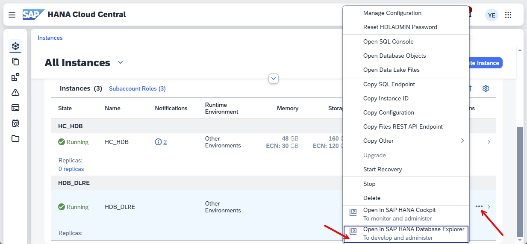Click the HDB_DLRE name cell
The height and width of the screenshot is (244, 527).
[x=120, y=207]
